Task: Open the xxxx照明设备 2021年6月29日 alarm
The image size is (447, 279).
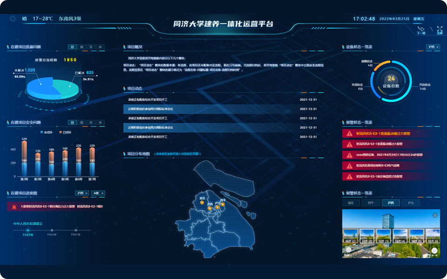Action: coord(391,155)
